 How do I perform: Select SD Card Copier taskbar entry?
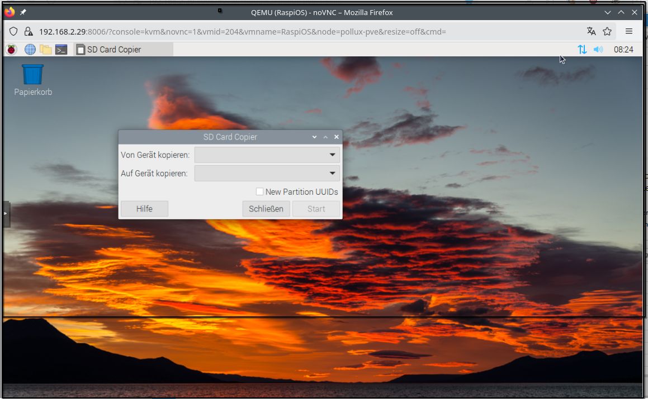[123, 50]
